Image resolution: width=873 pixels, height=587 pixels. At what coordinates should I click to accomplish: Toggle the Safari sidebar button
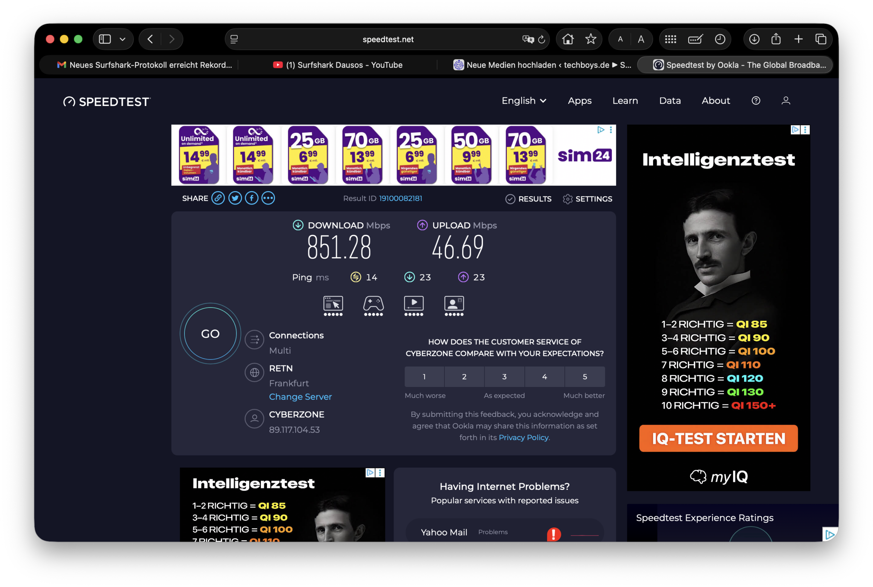click(105, 39)
